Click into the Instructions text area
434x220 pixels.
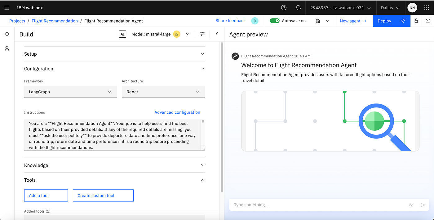coord(113,135)
